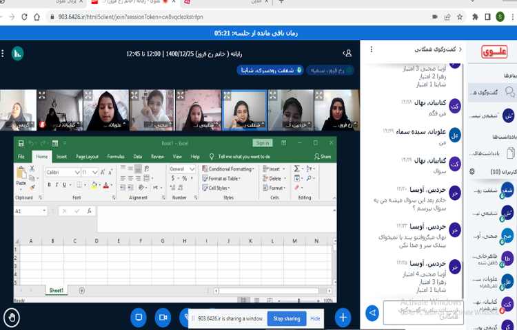
Task: Click the Sort & Filter icon
Action: (x=310, y=168)
